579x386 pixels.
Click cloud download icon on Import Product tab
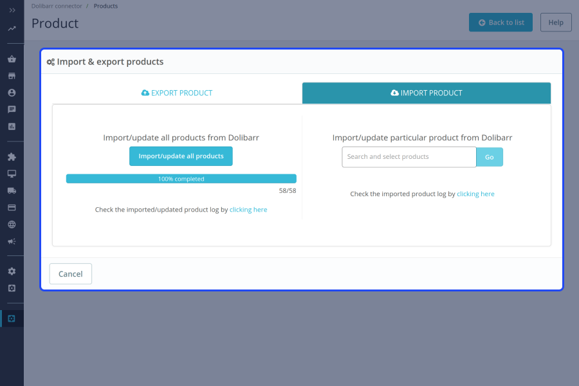(395, 93)
